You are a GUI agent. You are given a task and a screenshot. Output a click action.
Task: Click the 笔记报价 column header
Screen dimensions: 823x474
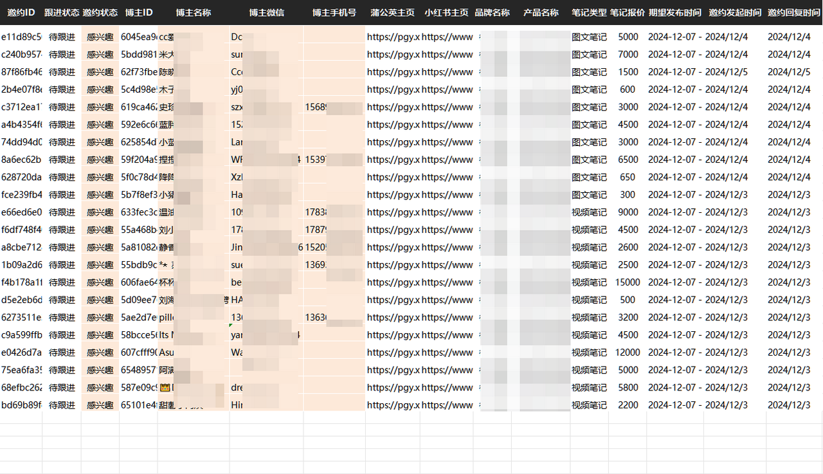(x=628, y=13)
